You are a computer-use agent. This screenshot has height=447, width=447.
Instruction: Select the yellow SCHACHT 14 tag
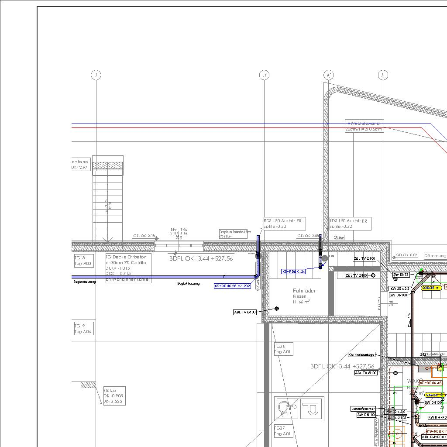click(x=431, y=288)
